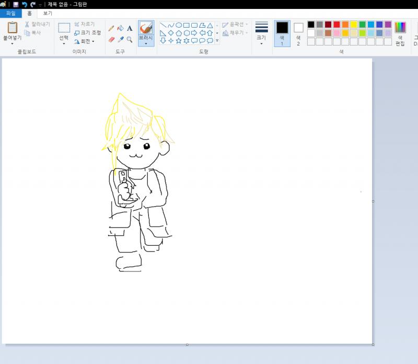Open the Size (크기) dropdown
The image size is (418, 364).
click(262, 33)
